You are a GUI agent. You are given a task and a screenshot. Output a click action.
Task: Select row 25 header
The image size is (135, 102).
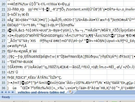[3, 30]
